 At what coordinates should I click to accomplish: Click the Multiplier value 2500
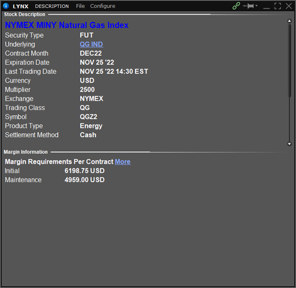[87, 90]
